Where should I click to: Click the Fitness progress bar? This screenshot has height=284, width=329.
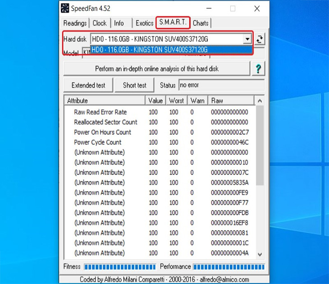pyautogui.click(x=120, y=267)
